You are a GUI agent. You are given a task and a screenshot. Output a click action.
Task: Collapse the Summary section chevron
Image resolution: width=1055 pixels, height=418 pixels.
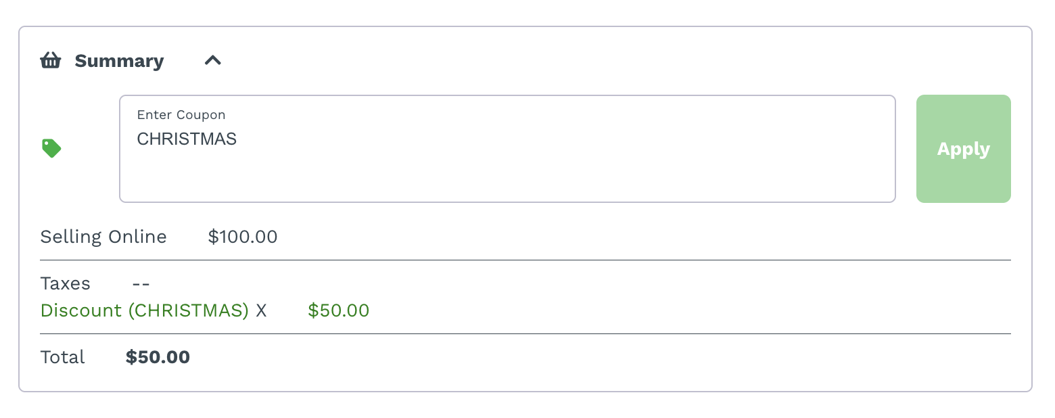(x=213, y=61)
